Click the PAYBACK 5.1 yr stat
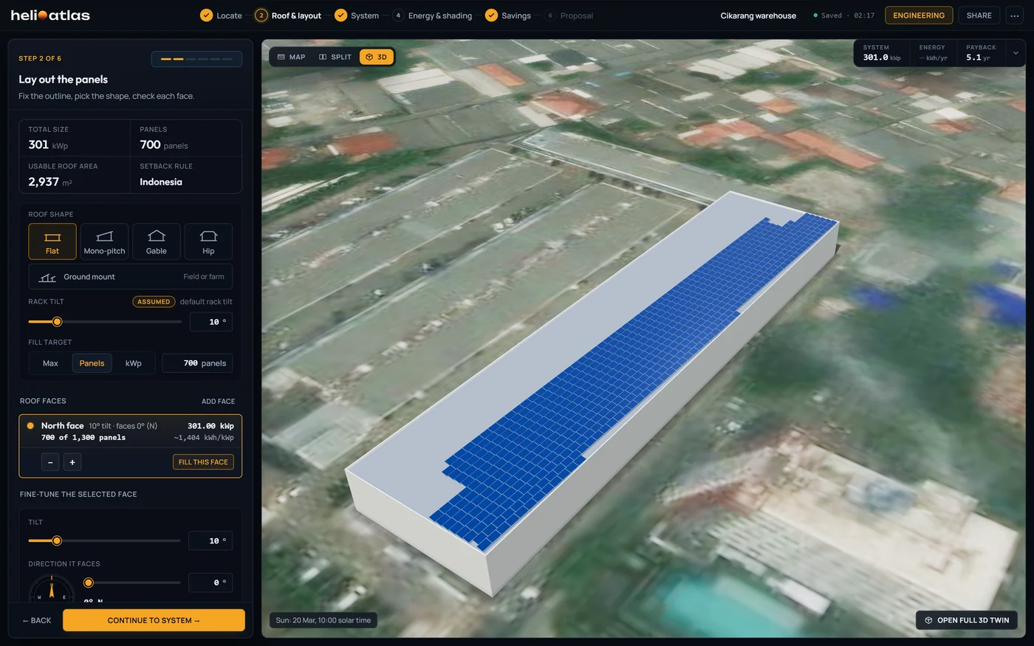Image resolution: width=1034 pixels, height=646 pixels. pyautogui.click(x=981, y=53)
